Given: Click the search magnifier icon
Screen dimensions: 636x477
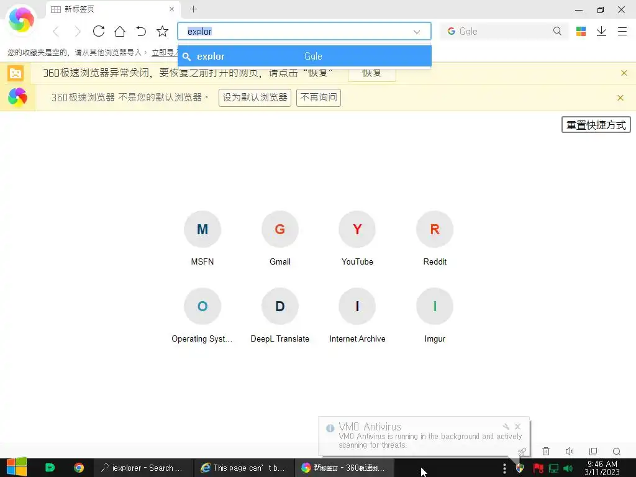Looking at the screenshot, I should click(557, 31).
